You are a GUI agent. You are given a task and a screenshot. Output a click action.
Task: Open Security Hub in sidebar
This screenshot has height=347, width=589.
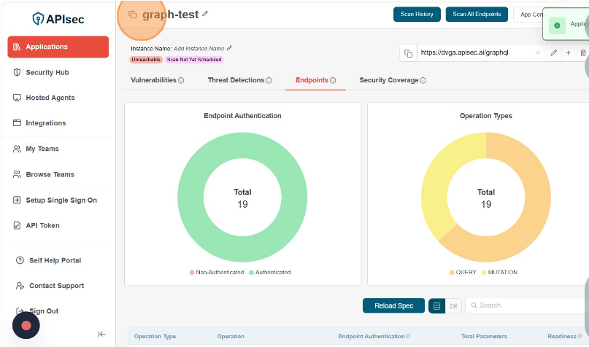point(47,72)
